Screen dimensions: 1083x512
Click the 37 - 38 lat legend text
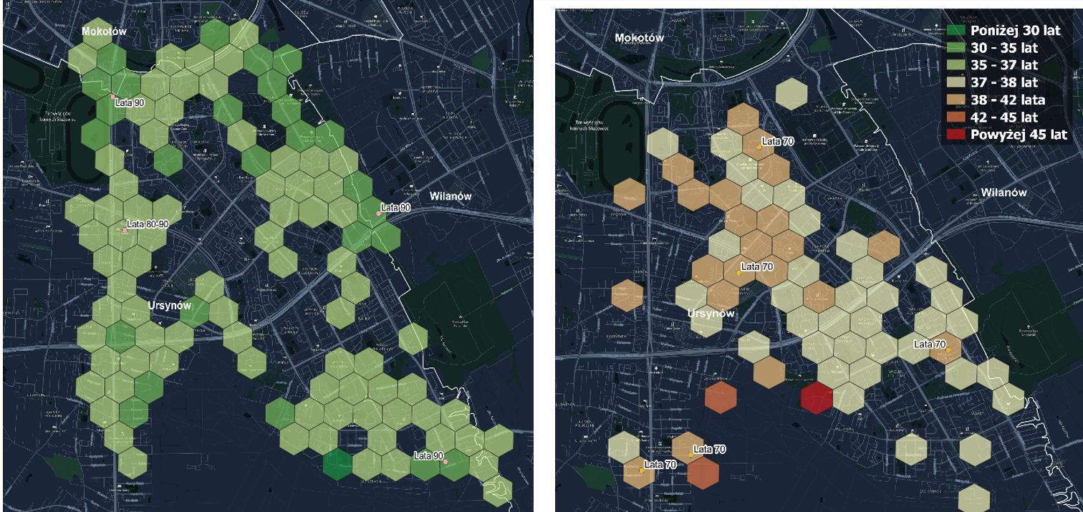pyautogui.click(x=1005, y=82)
